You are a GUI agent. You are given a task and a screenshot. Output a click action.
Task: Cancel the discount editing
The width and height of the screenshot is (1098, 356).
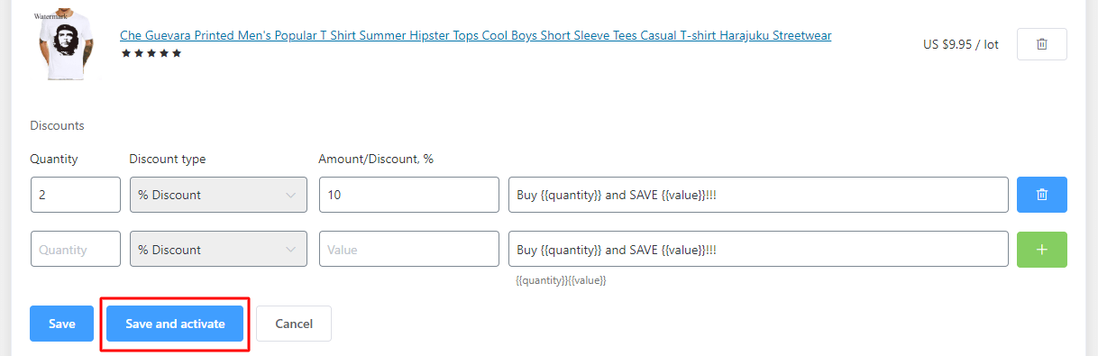(x=294, y=324)
